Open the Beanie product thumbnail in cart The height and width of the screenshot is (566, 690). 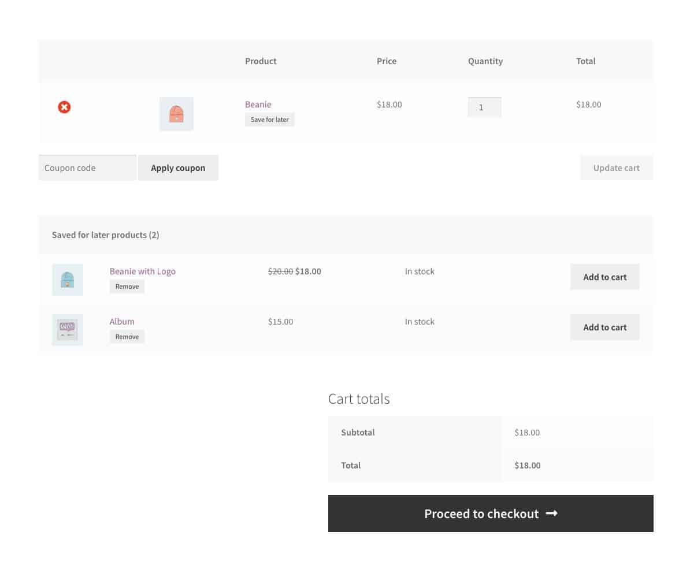(176, 114)
